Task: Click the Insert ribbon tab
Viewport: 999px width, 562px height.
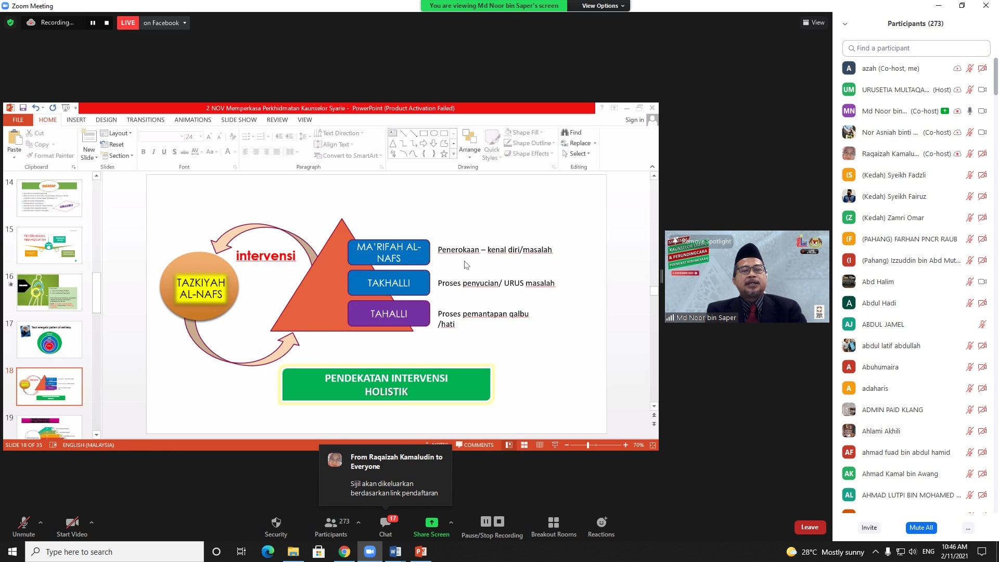Action: click(x=75, y=119)
